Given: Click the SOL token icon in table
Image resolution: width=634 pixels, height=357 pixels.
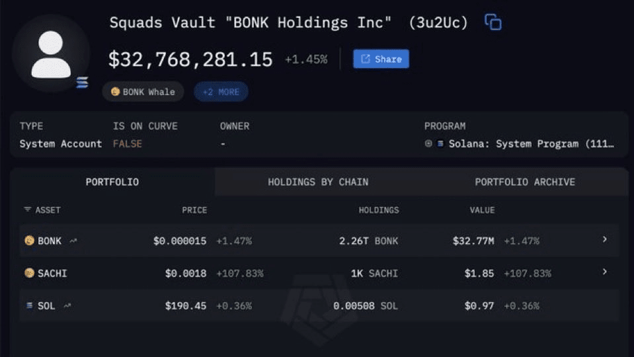Looking at the screenshot, I should click(29, 305).
